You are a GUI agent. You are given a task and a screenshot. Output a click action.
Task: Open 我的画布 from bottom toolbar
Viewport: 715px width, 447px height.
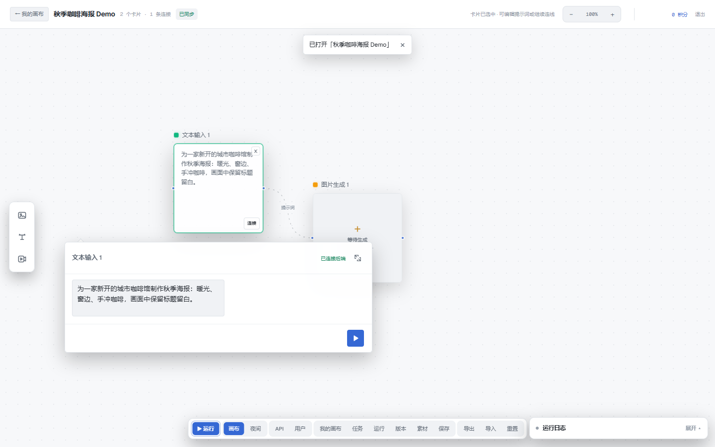(330, 429)
